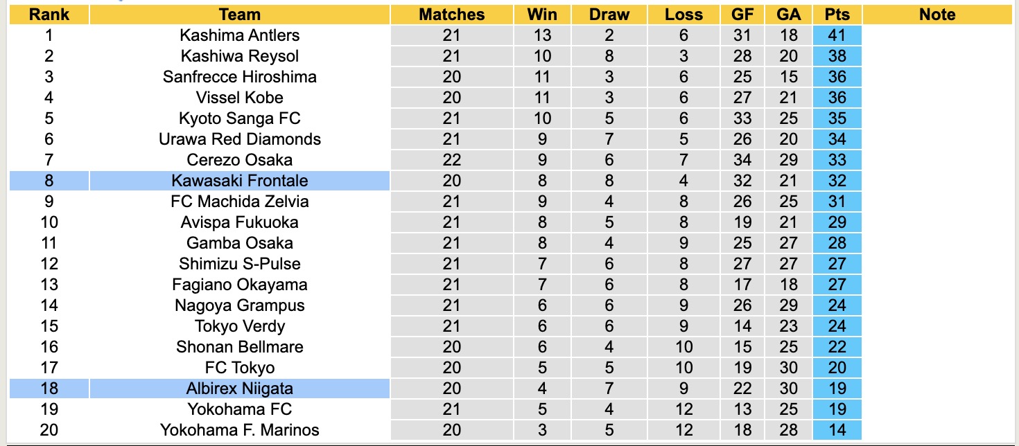Click the Team column header
This screenshot has height=446, width=1019.
coord(239,15)
